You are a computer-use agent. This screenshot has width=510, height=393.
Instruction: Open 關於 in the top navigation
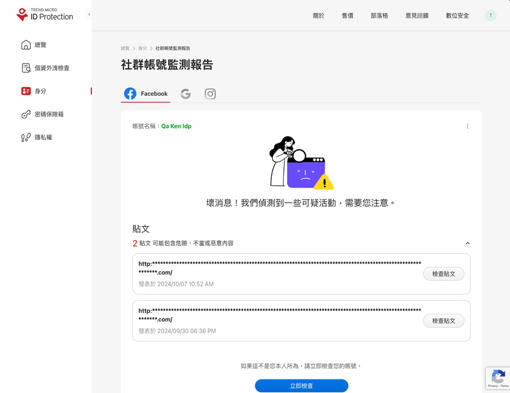[x=318, y=16]
